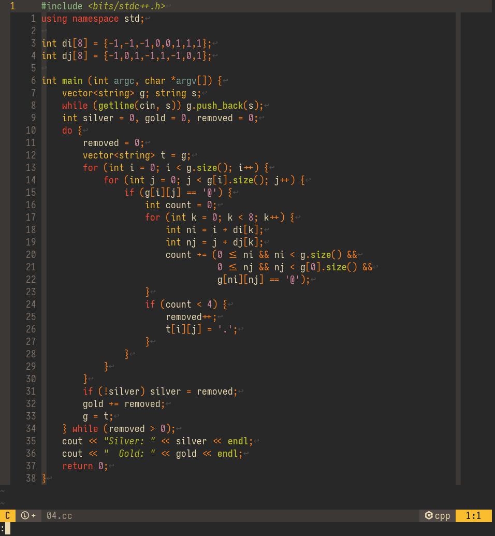
Task: Click the clock icon in status line
Action: pos(25,515)
